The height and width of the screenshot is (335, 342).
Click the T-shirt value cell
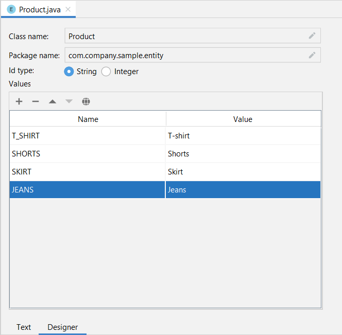tap(243, 135)
